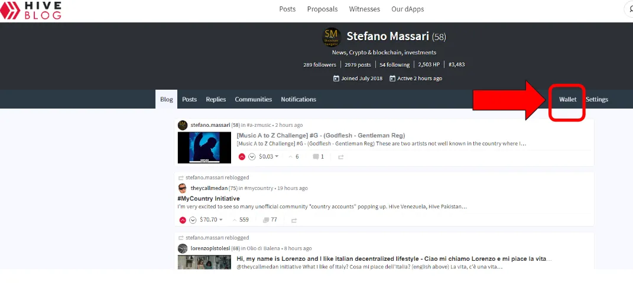This screenshot has width=633, height=285.
Task: Expand the $0.03 payout dropdown
Action: (x=269, y=157)
